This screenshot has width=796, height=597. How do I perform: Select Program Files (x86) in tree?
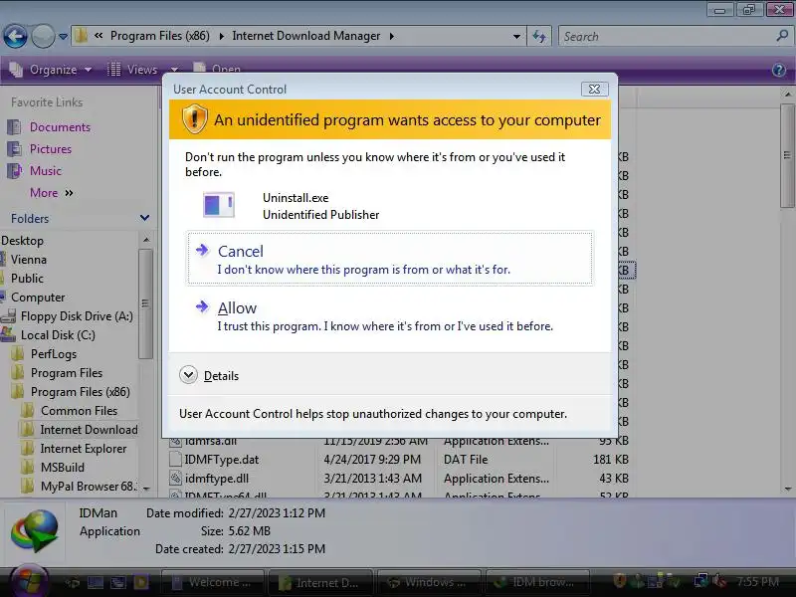click(81, 392)
